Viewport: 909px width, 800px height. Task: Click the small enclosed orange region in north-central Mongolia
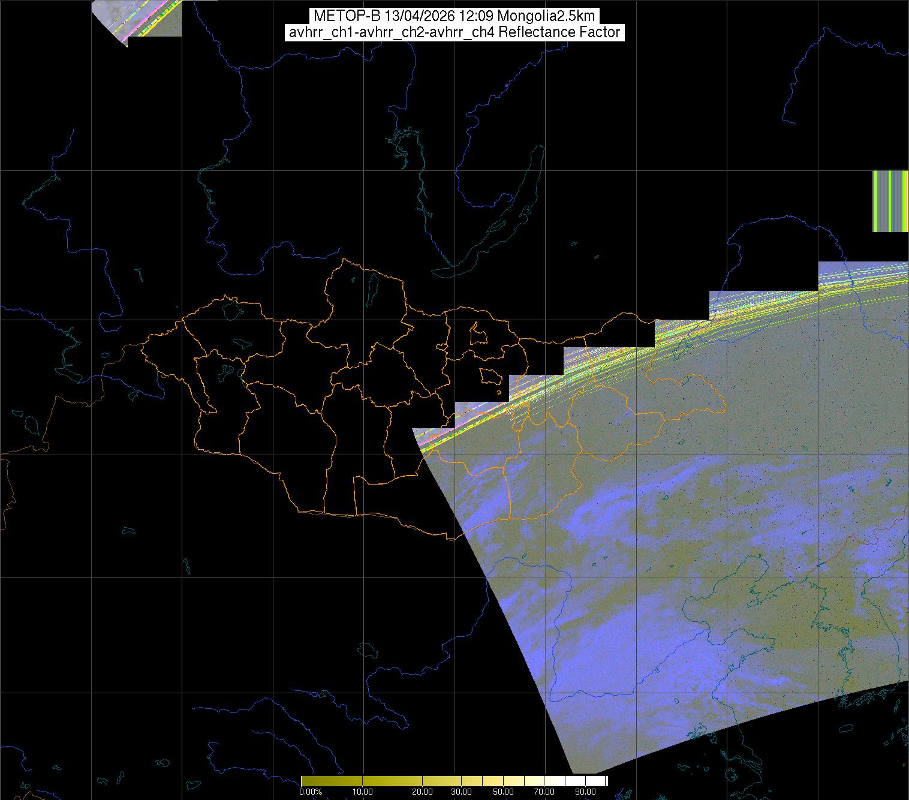tap(477, 334)
